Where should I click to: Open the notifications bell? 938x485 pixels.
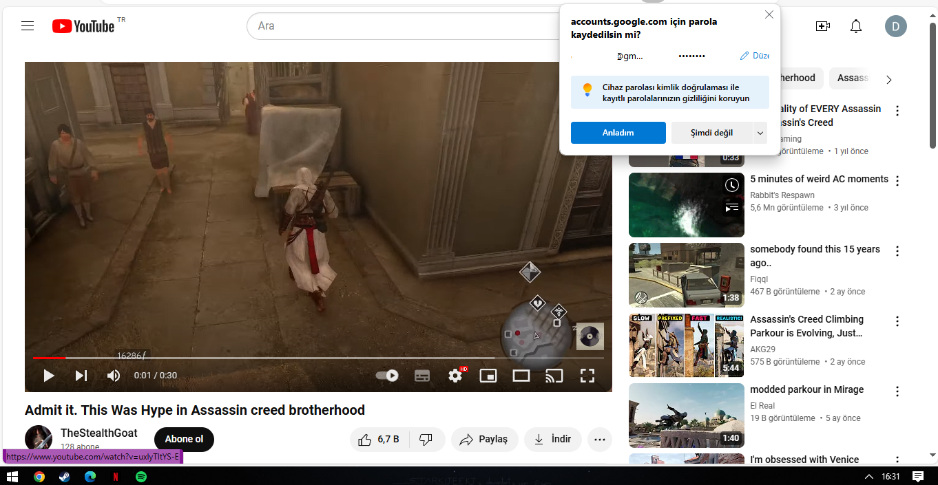pyautogui.click(x=856, y=26)
